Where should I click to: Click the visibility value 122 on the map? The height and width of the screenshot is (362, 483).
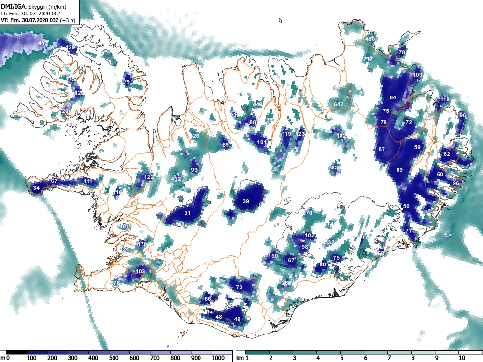(149, 177)
